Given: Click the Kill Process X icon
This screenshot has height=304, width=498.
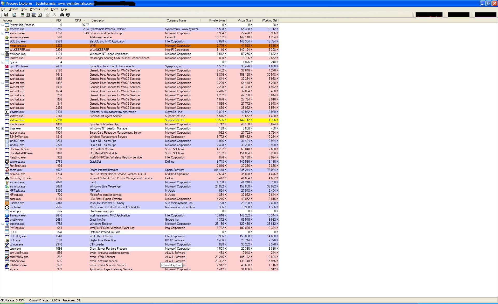Looking at the screenshot, I should 54,15.
